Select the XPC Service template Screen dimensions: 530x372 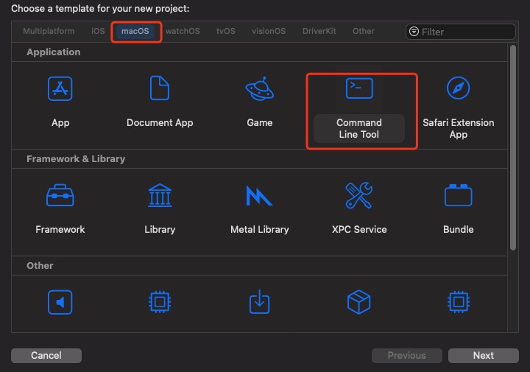[x=359, y=197]
